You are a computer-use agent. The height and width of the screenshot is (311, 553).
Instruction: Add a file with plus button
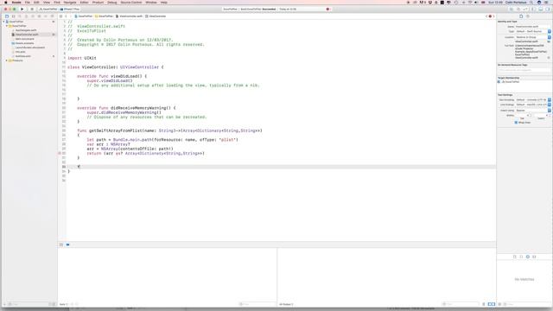tap(4, 304)
